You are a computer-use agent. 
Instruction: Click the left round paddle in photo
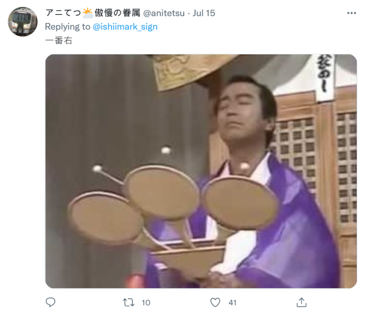[106, 217]
